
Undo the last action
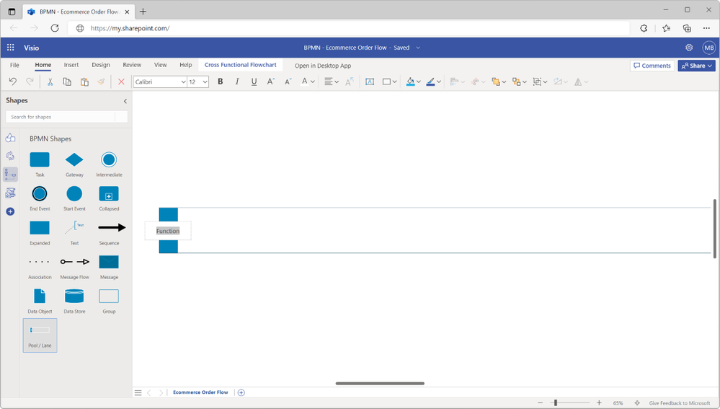[13, 82]
